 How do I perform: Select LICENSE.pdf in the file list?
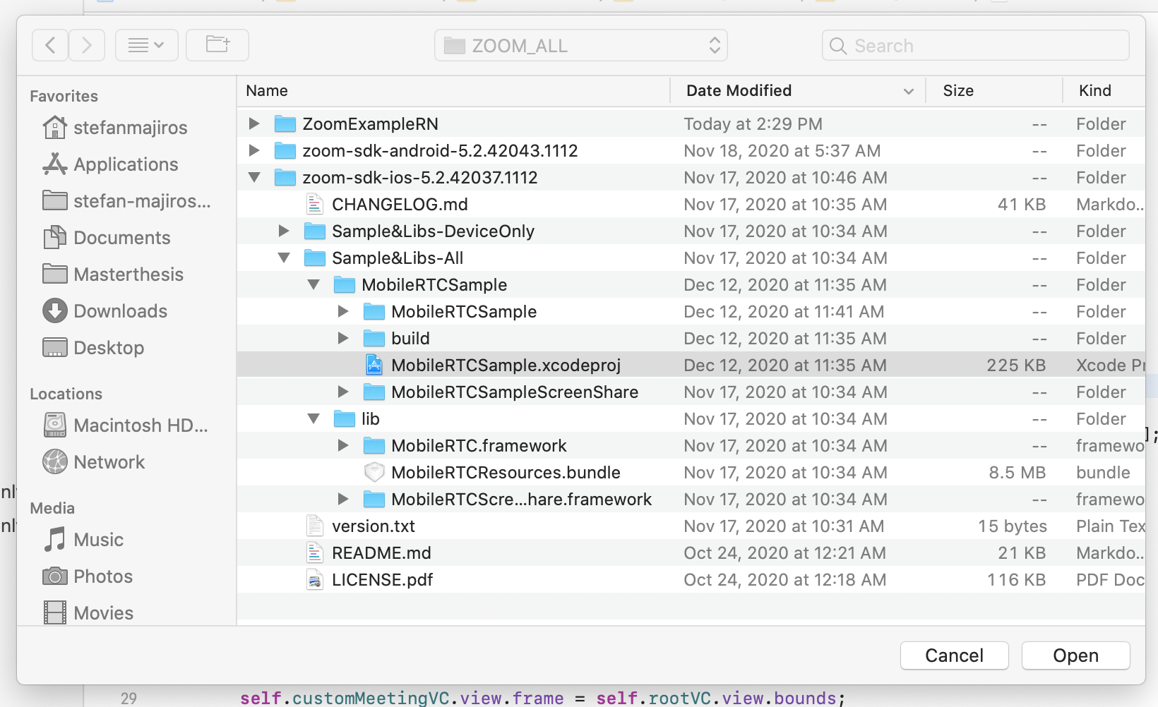click(x=382, y=580)
